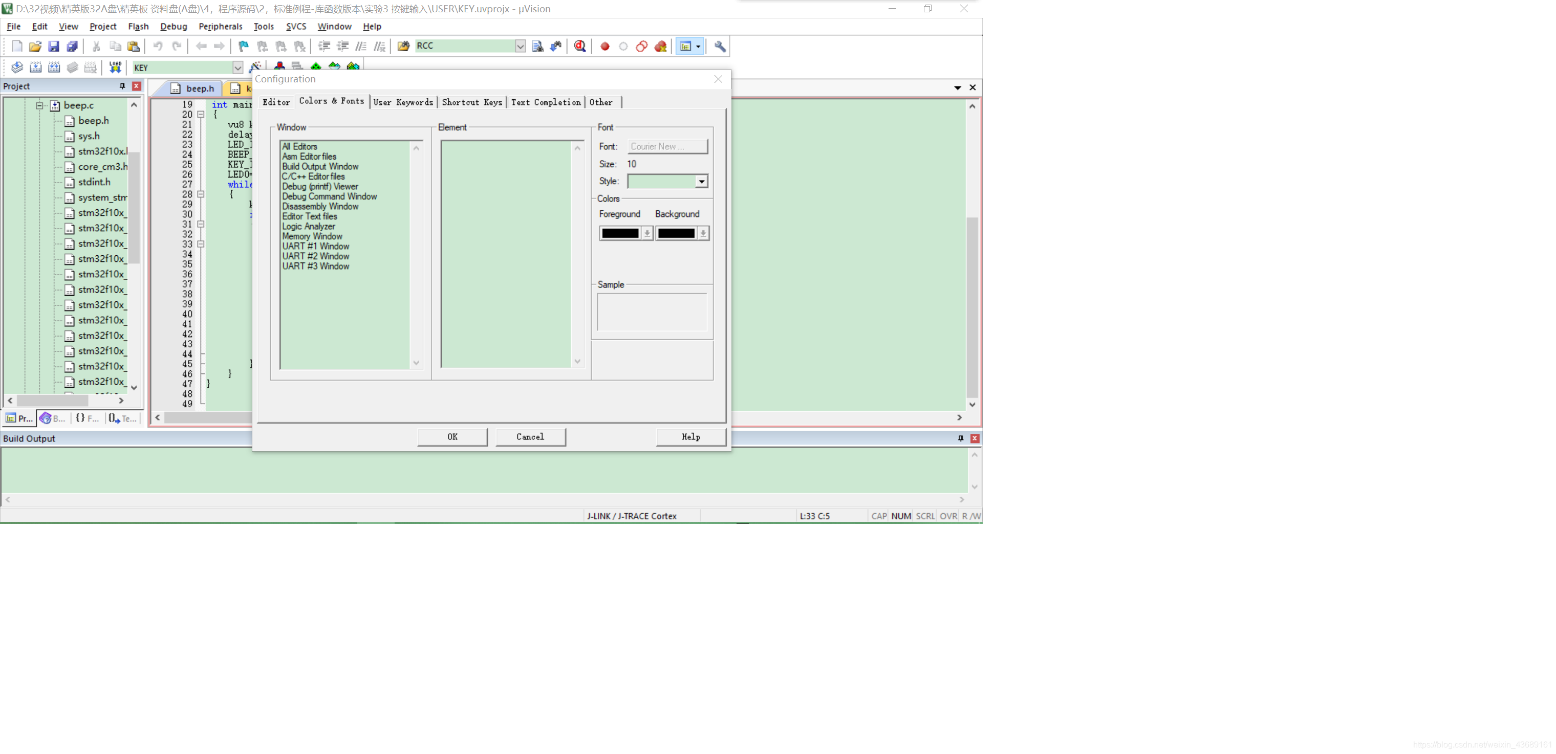The height and width of the screenshot is (754, 1556).
Task: Open the beep.h editor tab
Action: 193,88
